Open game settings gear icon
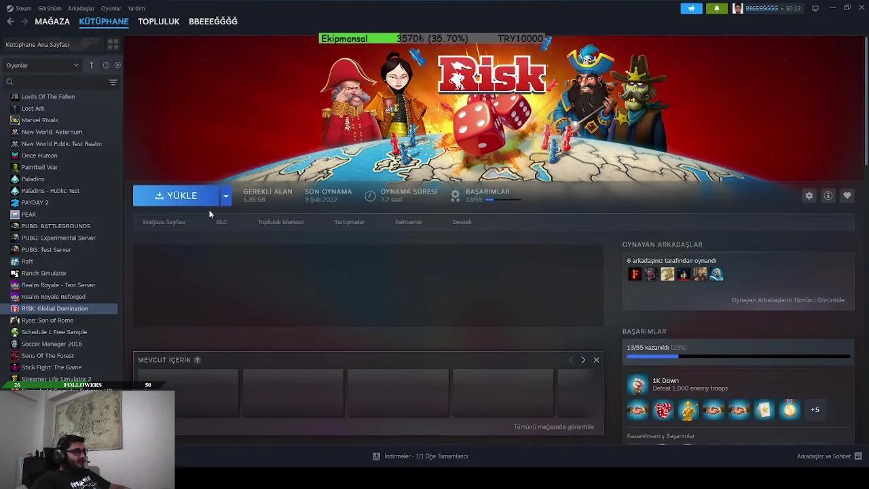The image size is (869, 489). coord(809,196)
